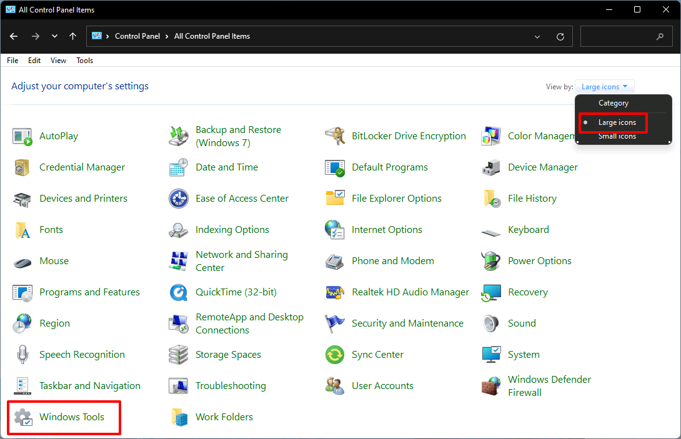Expand the address bar recent locations dropdown
The image size is (681, 439).
pyautogui.click(x=537, y=36)
